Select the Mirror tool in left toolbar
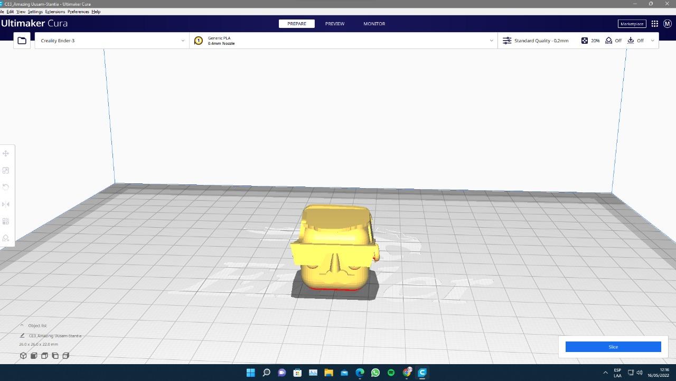 (x=6, y=204)
